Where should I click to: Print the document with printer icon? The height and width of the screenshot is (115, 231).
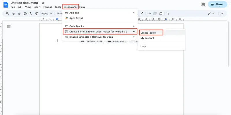[25, 14]
